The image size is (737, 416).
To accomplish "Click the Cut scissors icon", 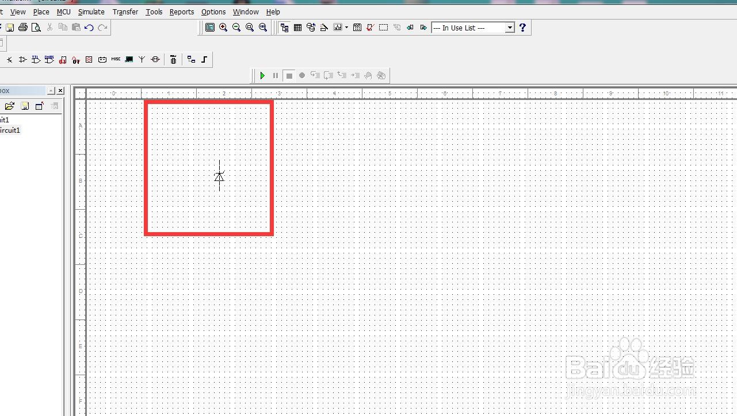I will [x=49, y=28].
